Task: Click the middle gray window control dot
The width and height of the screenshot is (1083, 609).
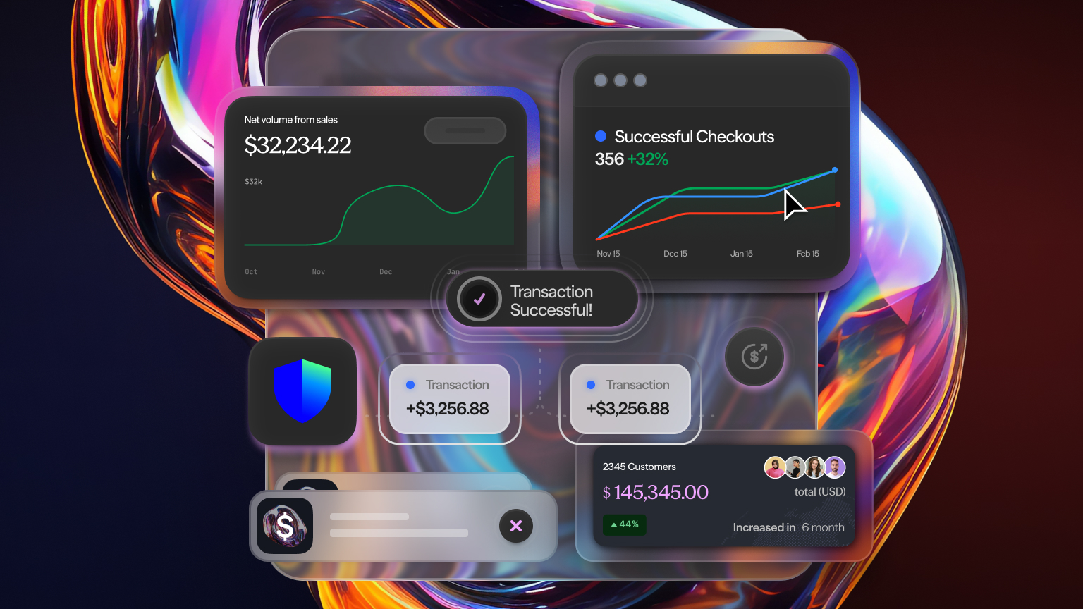Action: [620, 80]
